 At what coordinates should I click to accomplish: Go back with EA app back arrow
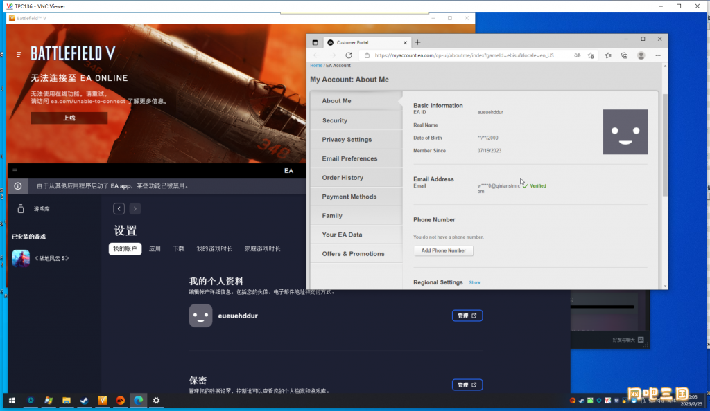119,209
